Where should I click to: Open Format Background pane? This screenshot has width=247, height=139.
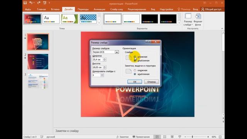coord(198,20)
